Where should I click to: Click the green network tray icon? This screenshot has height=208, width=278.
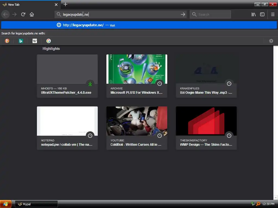(x=253, y=204)
